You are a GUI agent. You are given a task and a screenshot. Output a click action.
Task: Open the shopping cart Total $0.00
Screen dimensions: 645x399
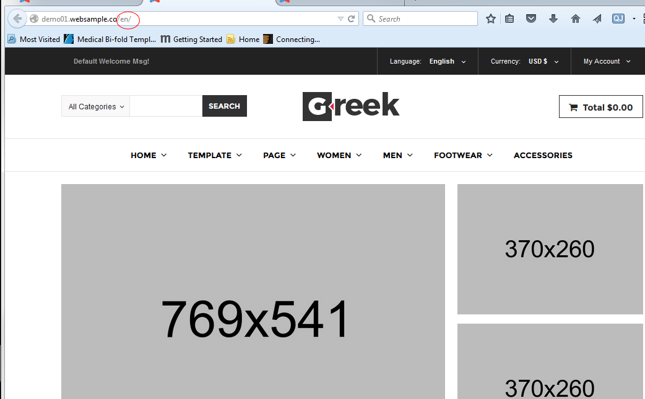[x=600, y=107]
